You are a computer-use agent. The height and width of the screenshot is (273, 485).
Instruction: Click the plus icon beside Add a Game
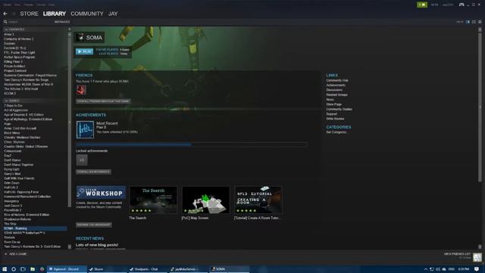tap(5, 254)
